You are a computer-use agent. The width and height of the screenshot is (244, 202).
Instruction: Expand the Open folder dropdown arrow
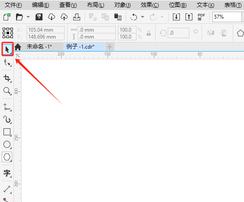pos(28,17)
